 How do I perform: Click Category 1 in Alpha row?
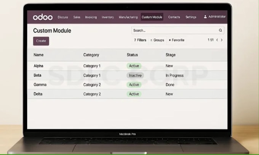pyautogui.click(x=92, y=66)
